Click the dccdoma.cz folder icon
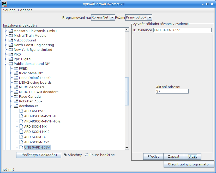The height and width of the screenshot is (173, 216). pyautogui.click(x=16, y=106)
